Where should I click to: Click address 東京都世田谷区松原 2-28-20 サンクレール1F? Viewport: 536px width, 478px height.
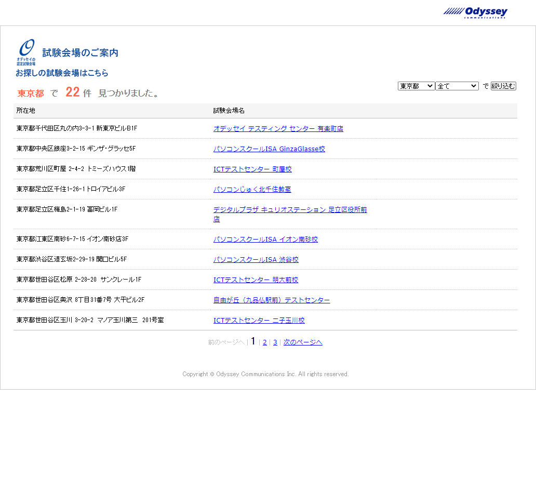pos(79,279)
